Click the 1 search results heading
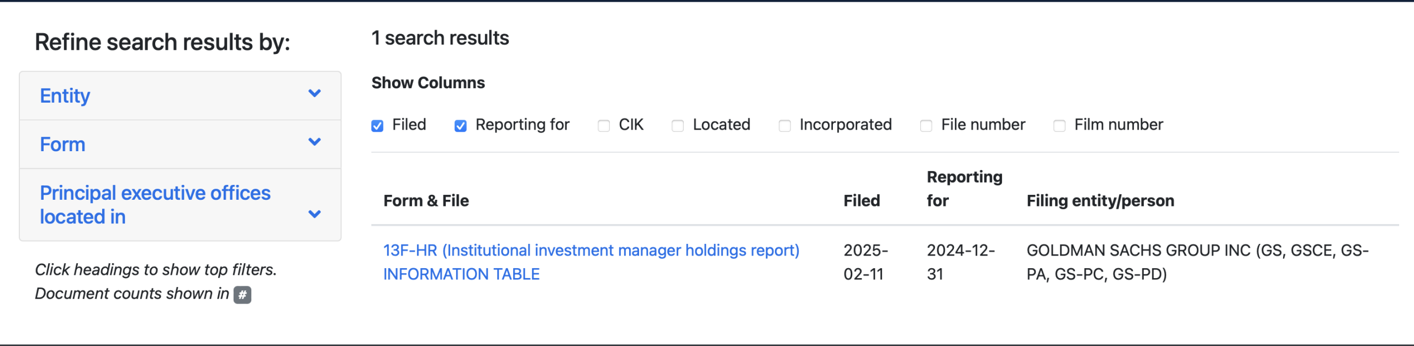Screen dimensions: 1414x346 coord(440,38)
